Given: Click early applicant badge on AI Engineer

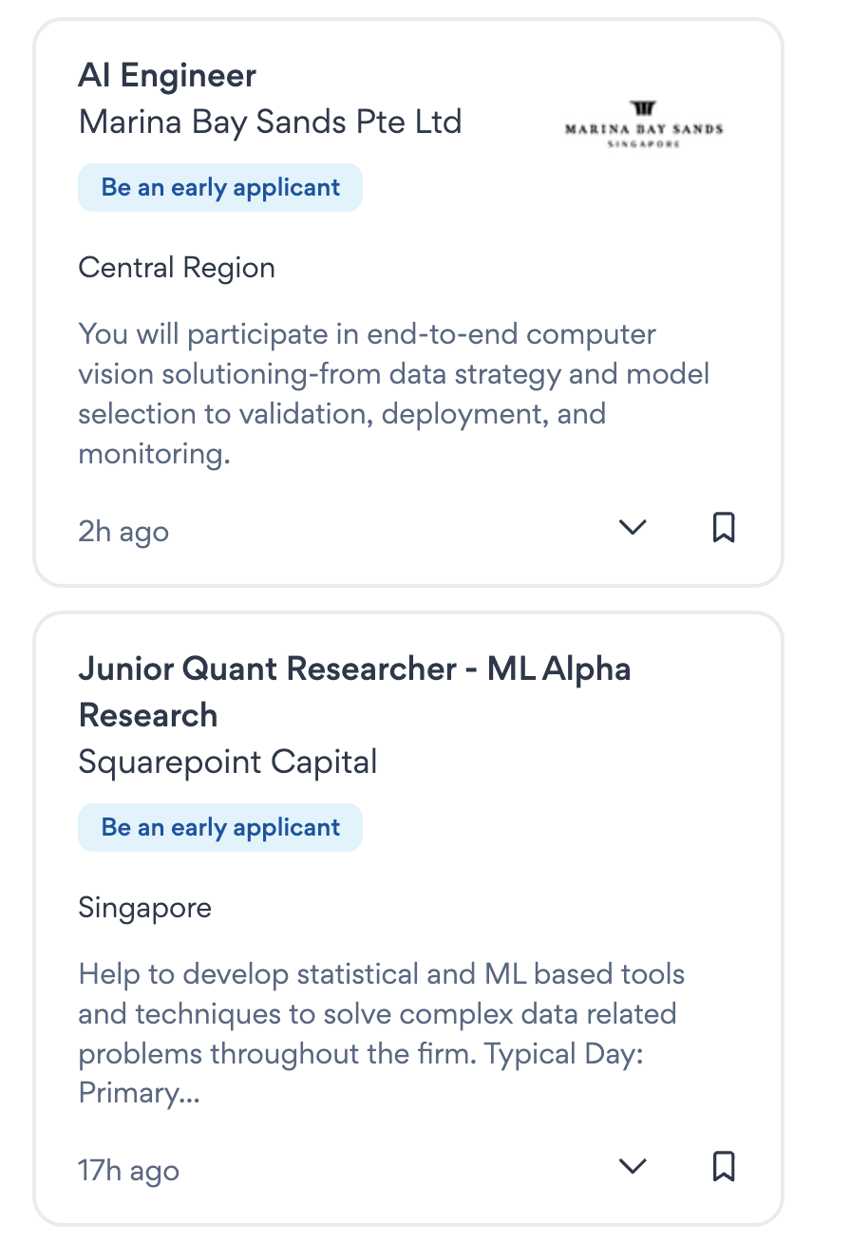Looking at the screenshot, I should point(219,187).
